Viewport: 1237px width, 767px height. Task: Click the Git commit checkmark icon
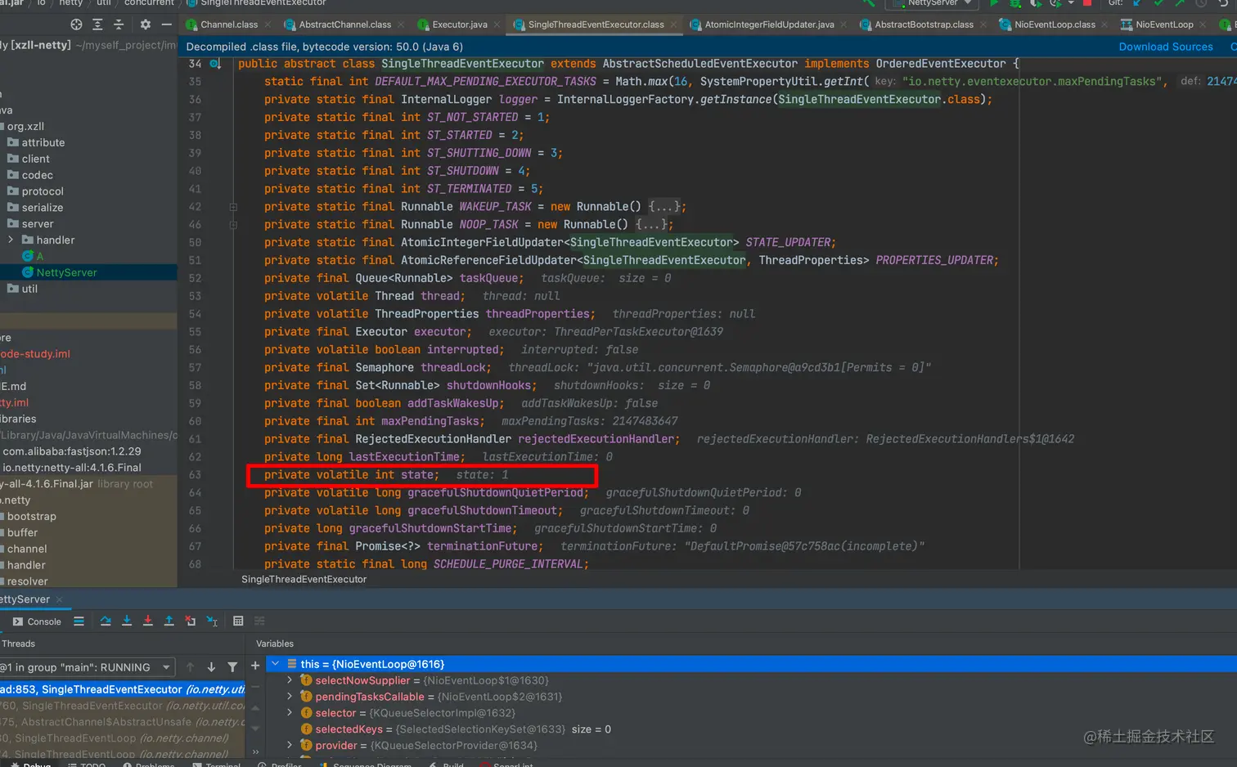tap(1158, 3)
